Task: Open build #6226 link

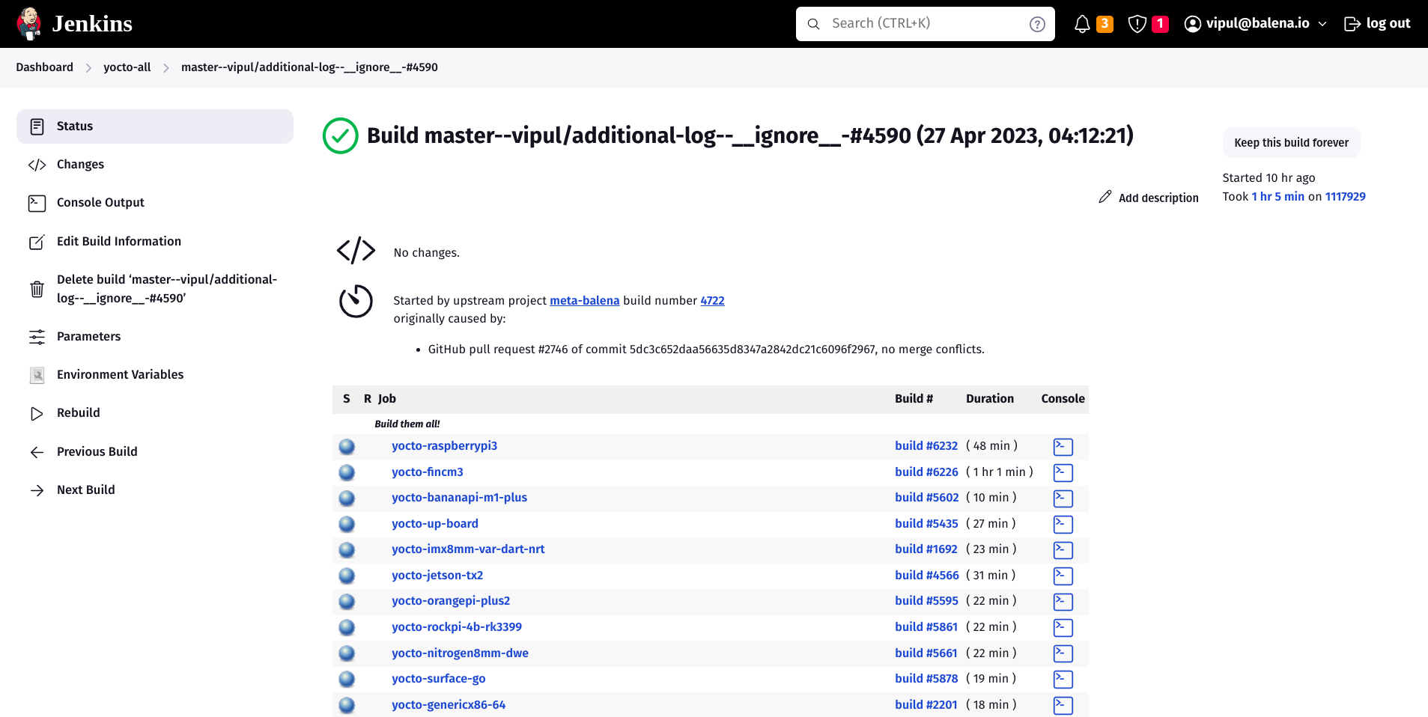Action: (926, 472)
